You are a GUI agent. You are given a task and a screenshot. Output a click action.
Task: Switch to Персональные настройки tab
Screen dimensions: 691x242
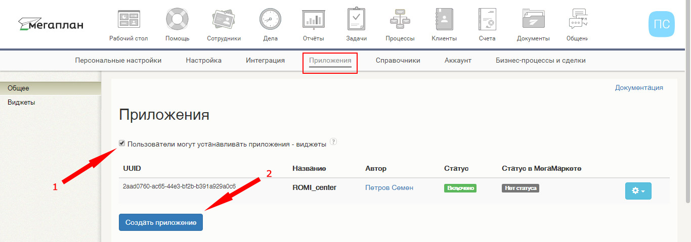coord(118,60)
